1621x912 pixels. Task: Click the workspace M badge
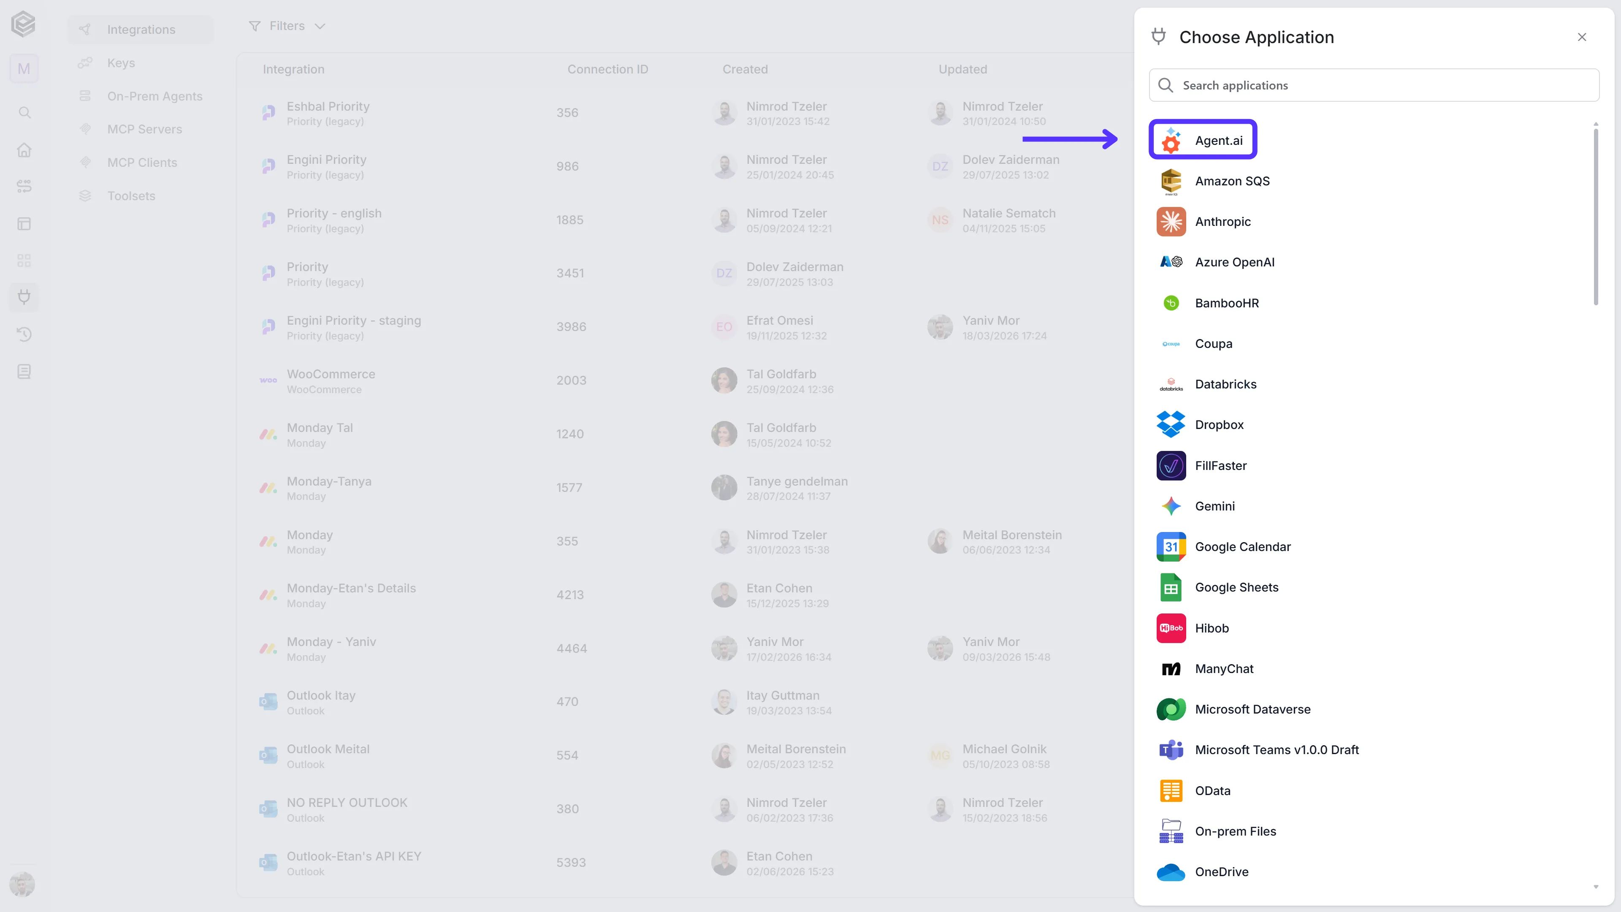24,68
